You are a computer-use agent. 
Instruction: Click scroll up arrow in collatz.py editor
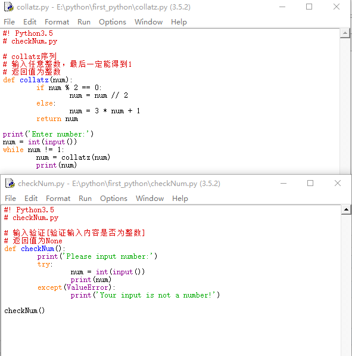click(x=345, y=33)
